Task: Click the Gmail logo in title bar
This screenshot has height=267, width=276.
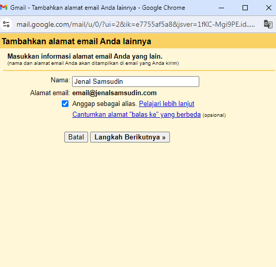Action: [4, 8]
